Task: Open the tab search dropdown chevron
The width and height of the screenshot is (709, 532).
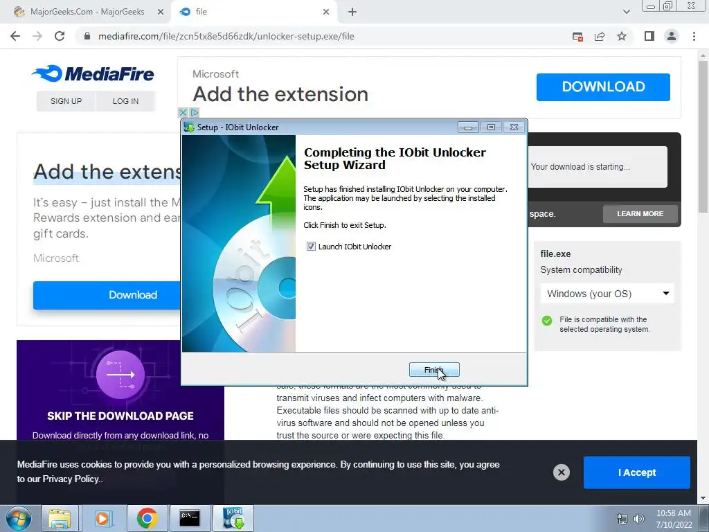Action: (x=626, y=12)
